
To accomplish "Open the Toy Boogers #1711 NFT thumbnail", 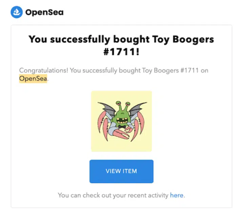I will tap(121, 121).
